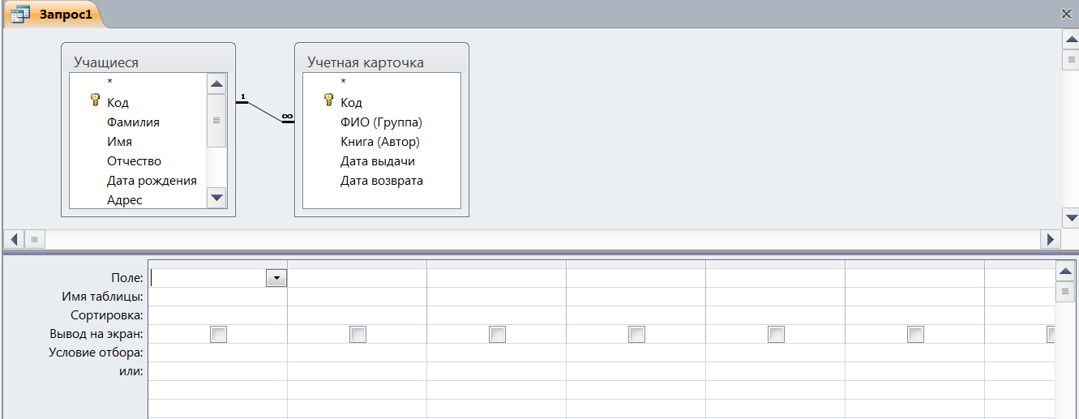Click the Поле cell in the second column

[x=358, y=278]
